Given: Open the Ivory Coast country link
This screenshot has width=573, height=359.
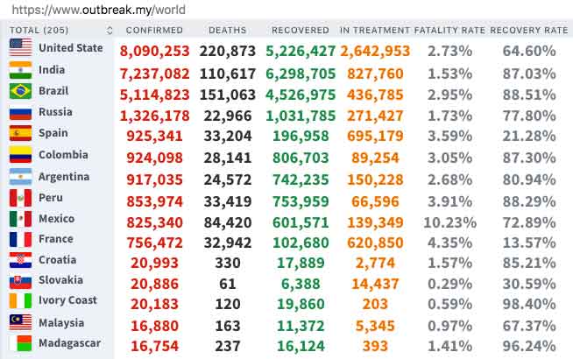Looking at the screenshot, I should [66, 300].
